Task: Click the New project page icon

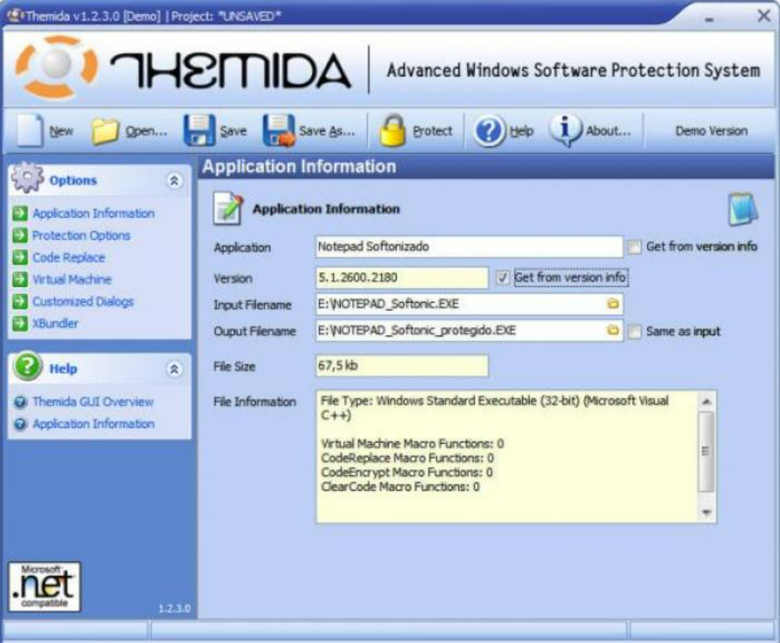Action: 30,131
